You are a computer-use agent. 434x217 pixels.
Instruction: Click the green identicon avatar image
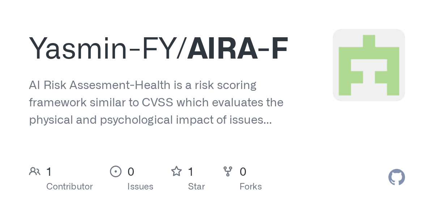tap(369, 65)
